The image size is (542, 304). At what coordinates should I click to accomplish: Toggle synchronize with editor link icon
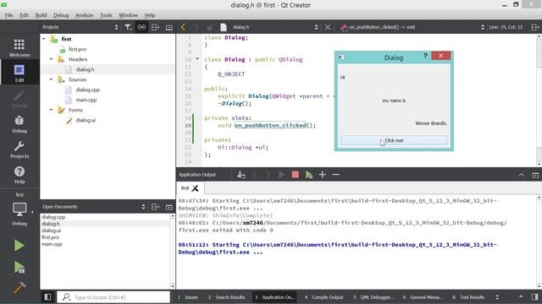[141, 27]
